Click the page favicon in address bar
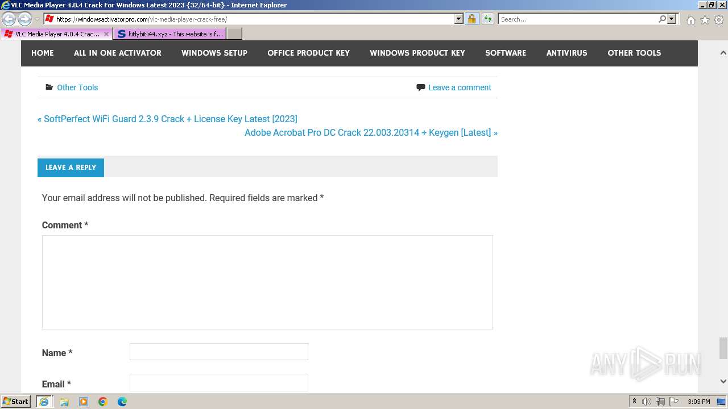The width and height of the screenshot is (728, 409). (x=49, y=19)
